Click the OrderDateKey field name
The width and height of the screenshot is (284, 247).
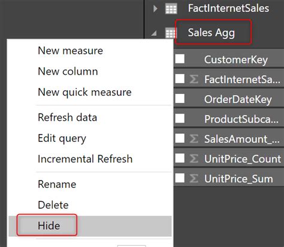pyautogui.click(x=238, y=99)
